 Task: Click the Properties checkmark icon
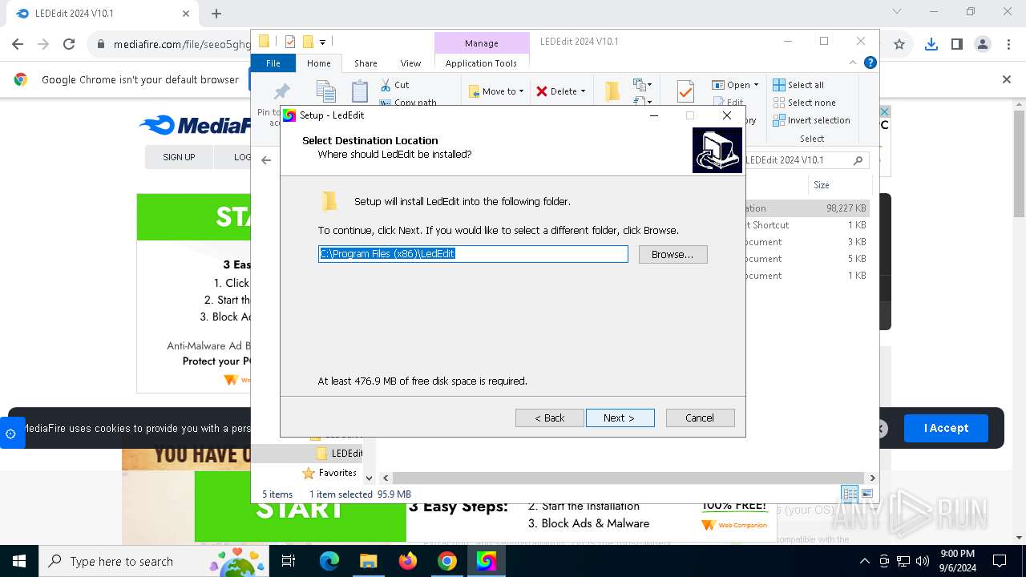click(x=685, y=91)
